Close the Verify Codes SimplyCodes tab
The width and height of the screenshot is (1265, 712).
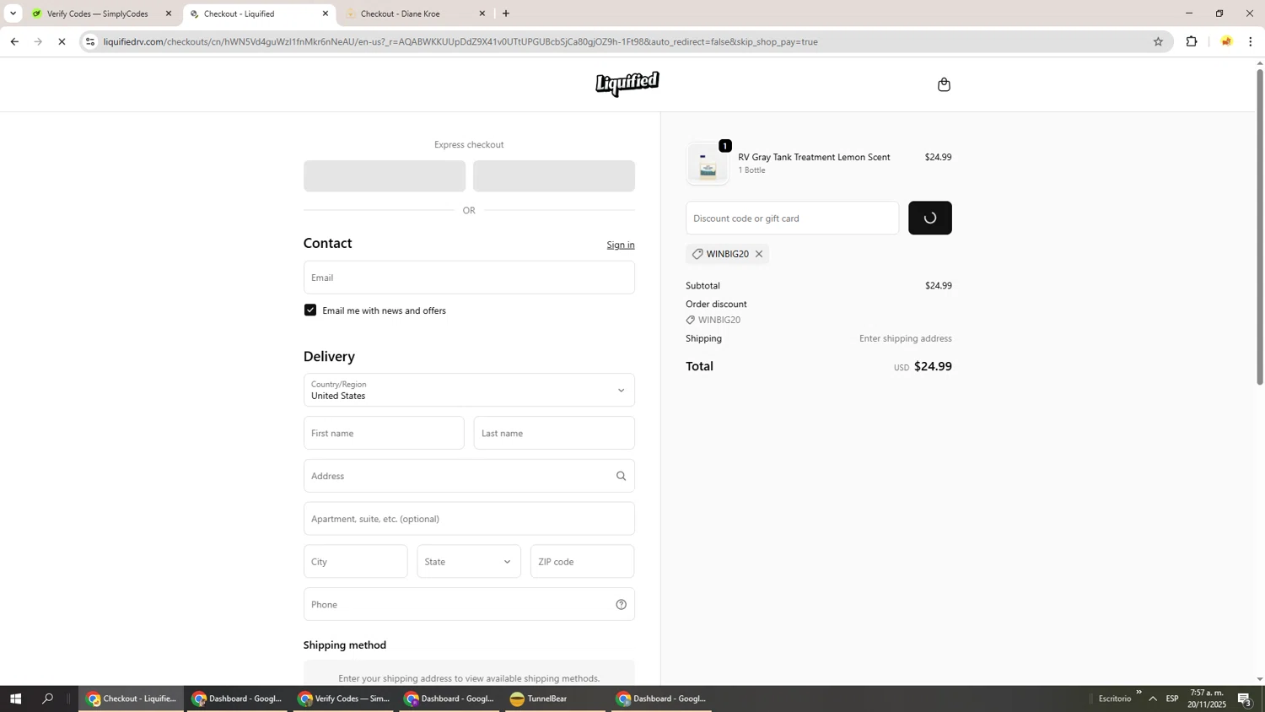click(x=169, y=13)
